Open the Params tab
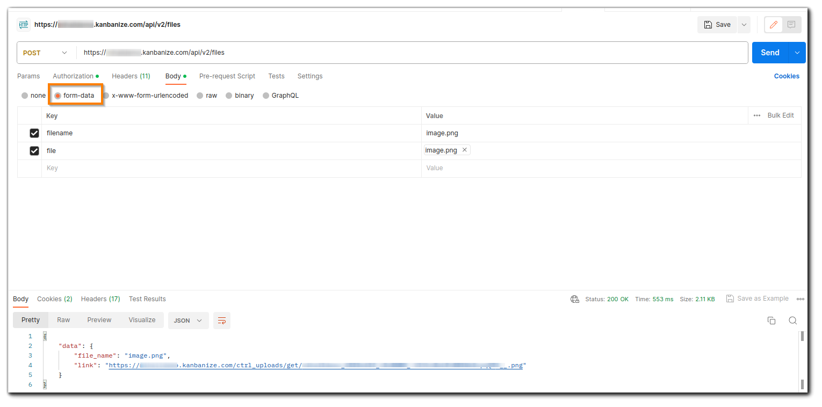 (x=28, y=76)
